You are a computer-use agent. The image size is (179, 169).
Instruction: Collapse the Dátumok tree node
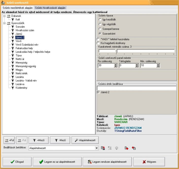pyautogui.click(x=4, y=16)
